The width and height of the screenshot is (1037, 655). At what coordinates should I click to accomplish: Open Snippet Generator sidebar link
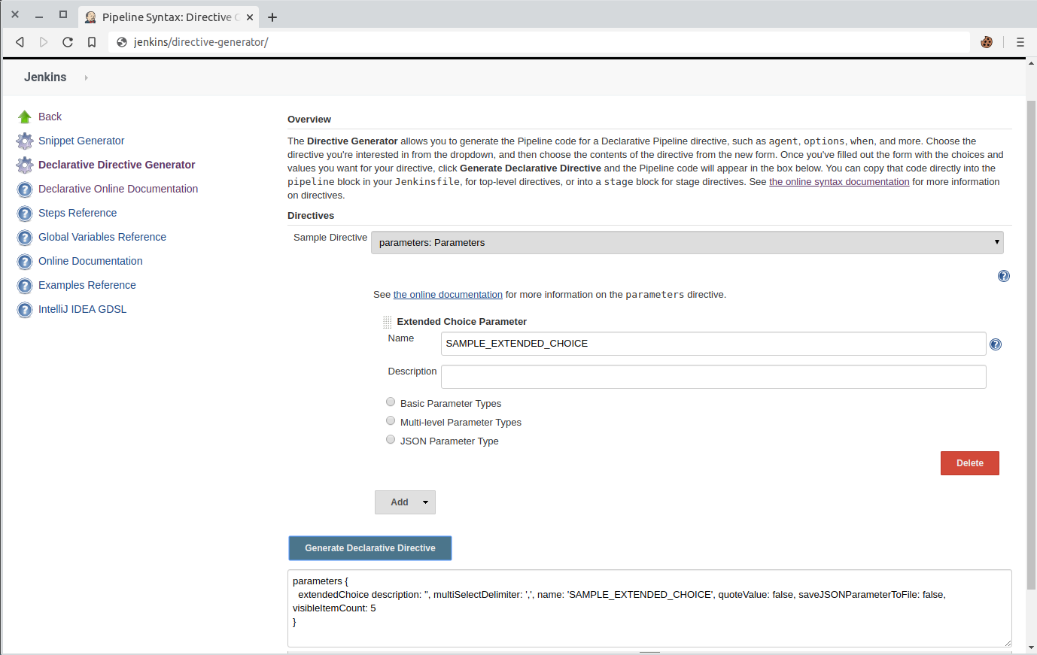click(x=81, y=141)
